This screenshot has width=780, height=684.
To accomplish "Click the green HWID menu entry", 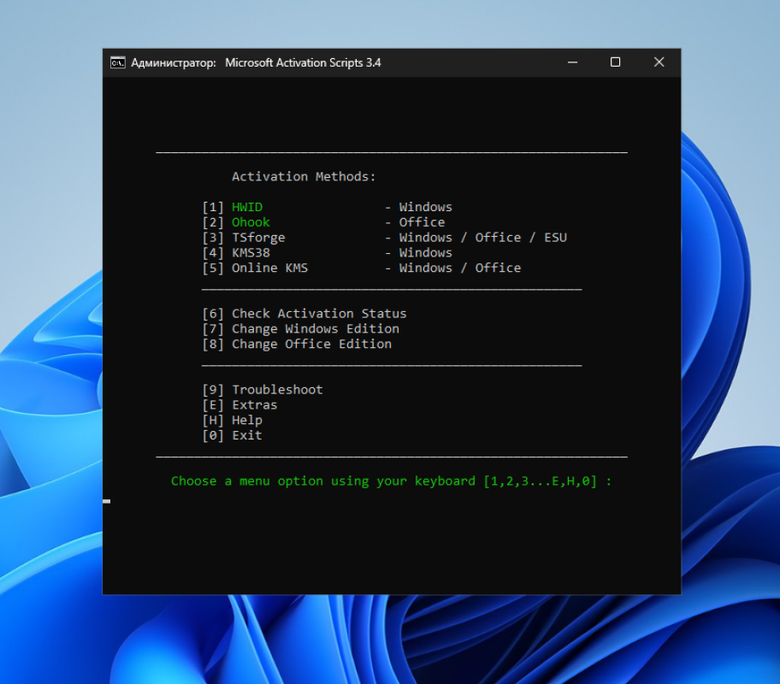I will 247,207.
